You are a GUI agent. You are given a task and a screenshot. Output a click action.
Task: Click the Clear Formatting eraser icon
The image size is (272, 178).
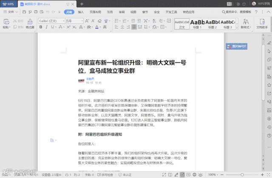[x=99, y=21]
